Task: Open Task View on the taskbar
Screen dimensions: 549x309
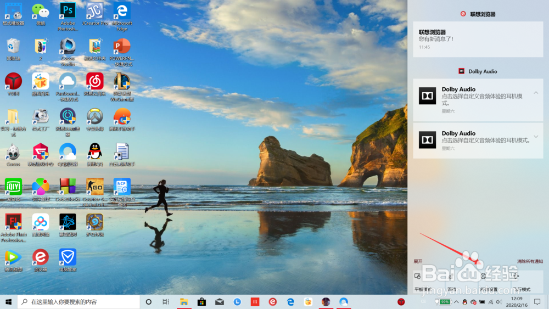Action: tap(166, 302)
